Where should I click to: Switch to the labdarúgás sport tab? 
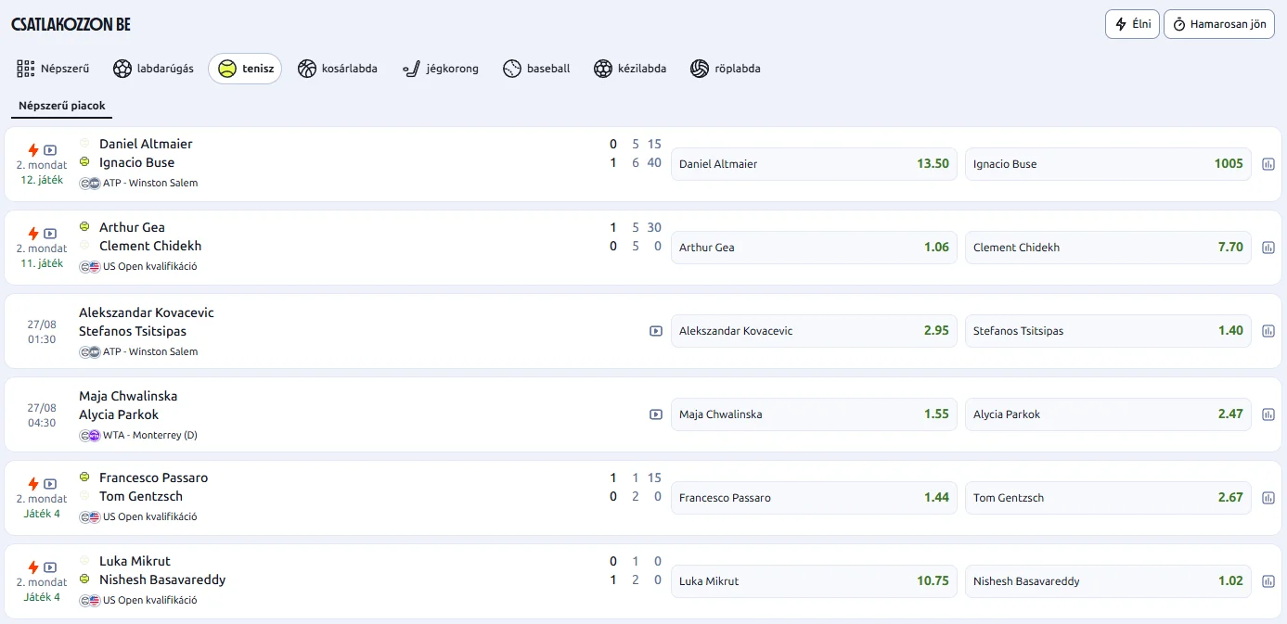(x=153, y=69)
